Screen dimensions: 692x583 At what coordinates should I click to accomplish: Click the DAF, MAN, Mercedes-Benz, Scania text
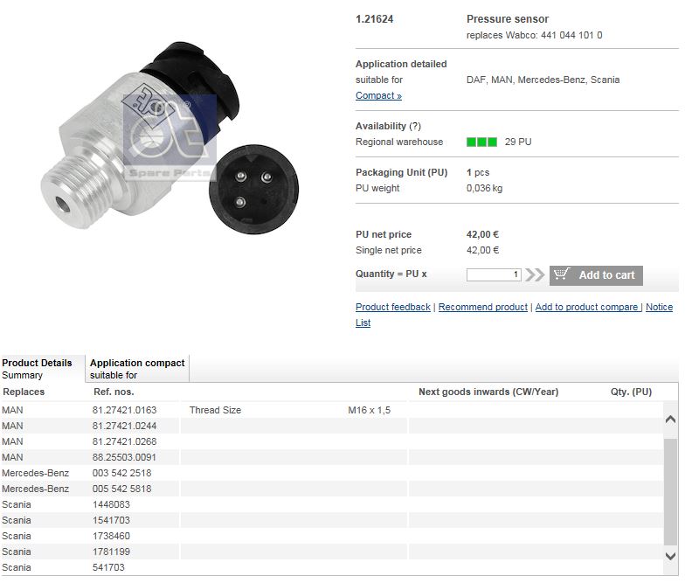click(x=543, y=80)
